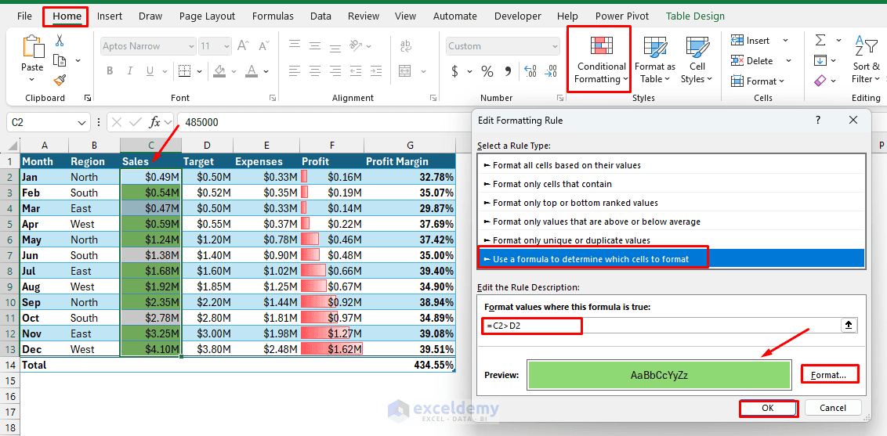Open Cell Styles gallery
Screen dimensions: 887x436
(x=697, y=60)
